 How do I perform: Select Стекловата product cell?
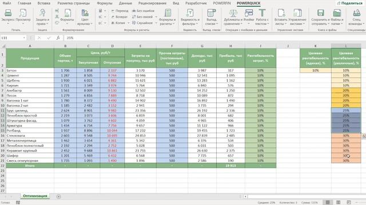(x=30, y=136)
